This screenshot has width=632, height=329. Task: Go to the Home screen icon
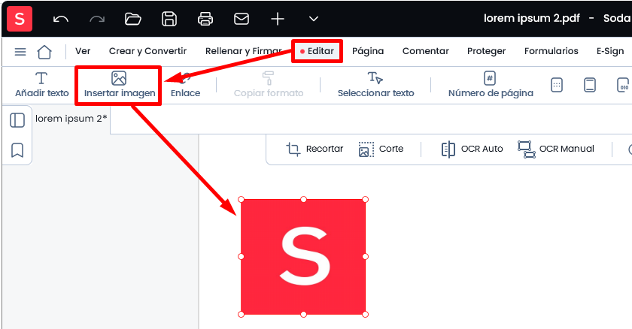pos(44,52)
